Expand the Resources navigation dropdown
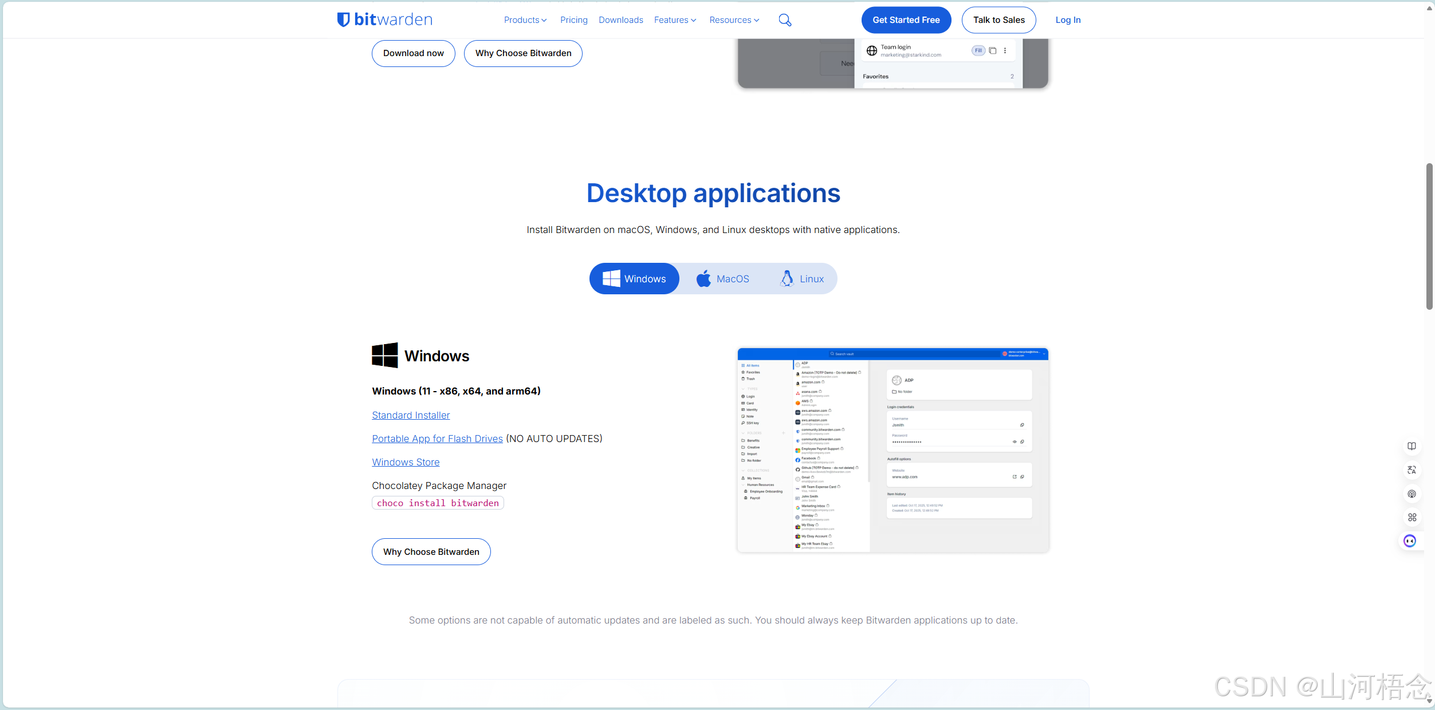 [734, 20]
